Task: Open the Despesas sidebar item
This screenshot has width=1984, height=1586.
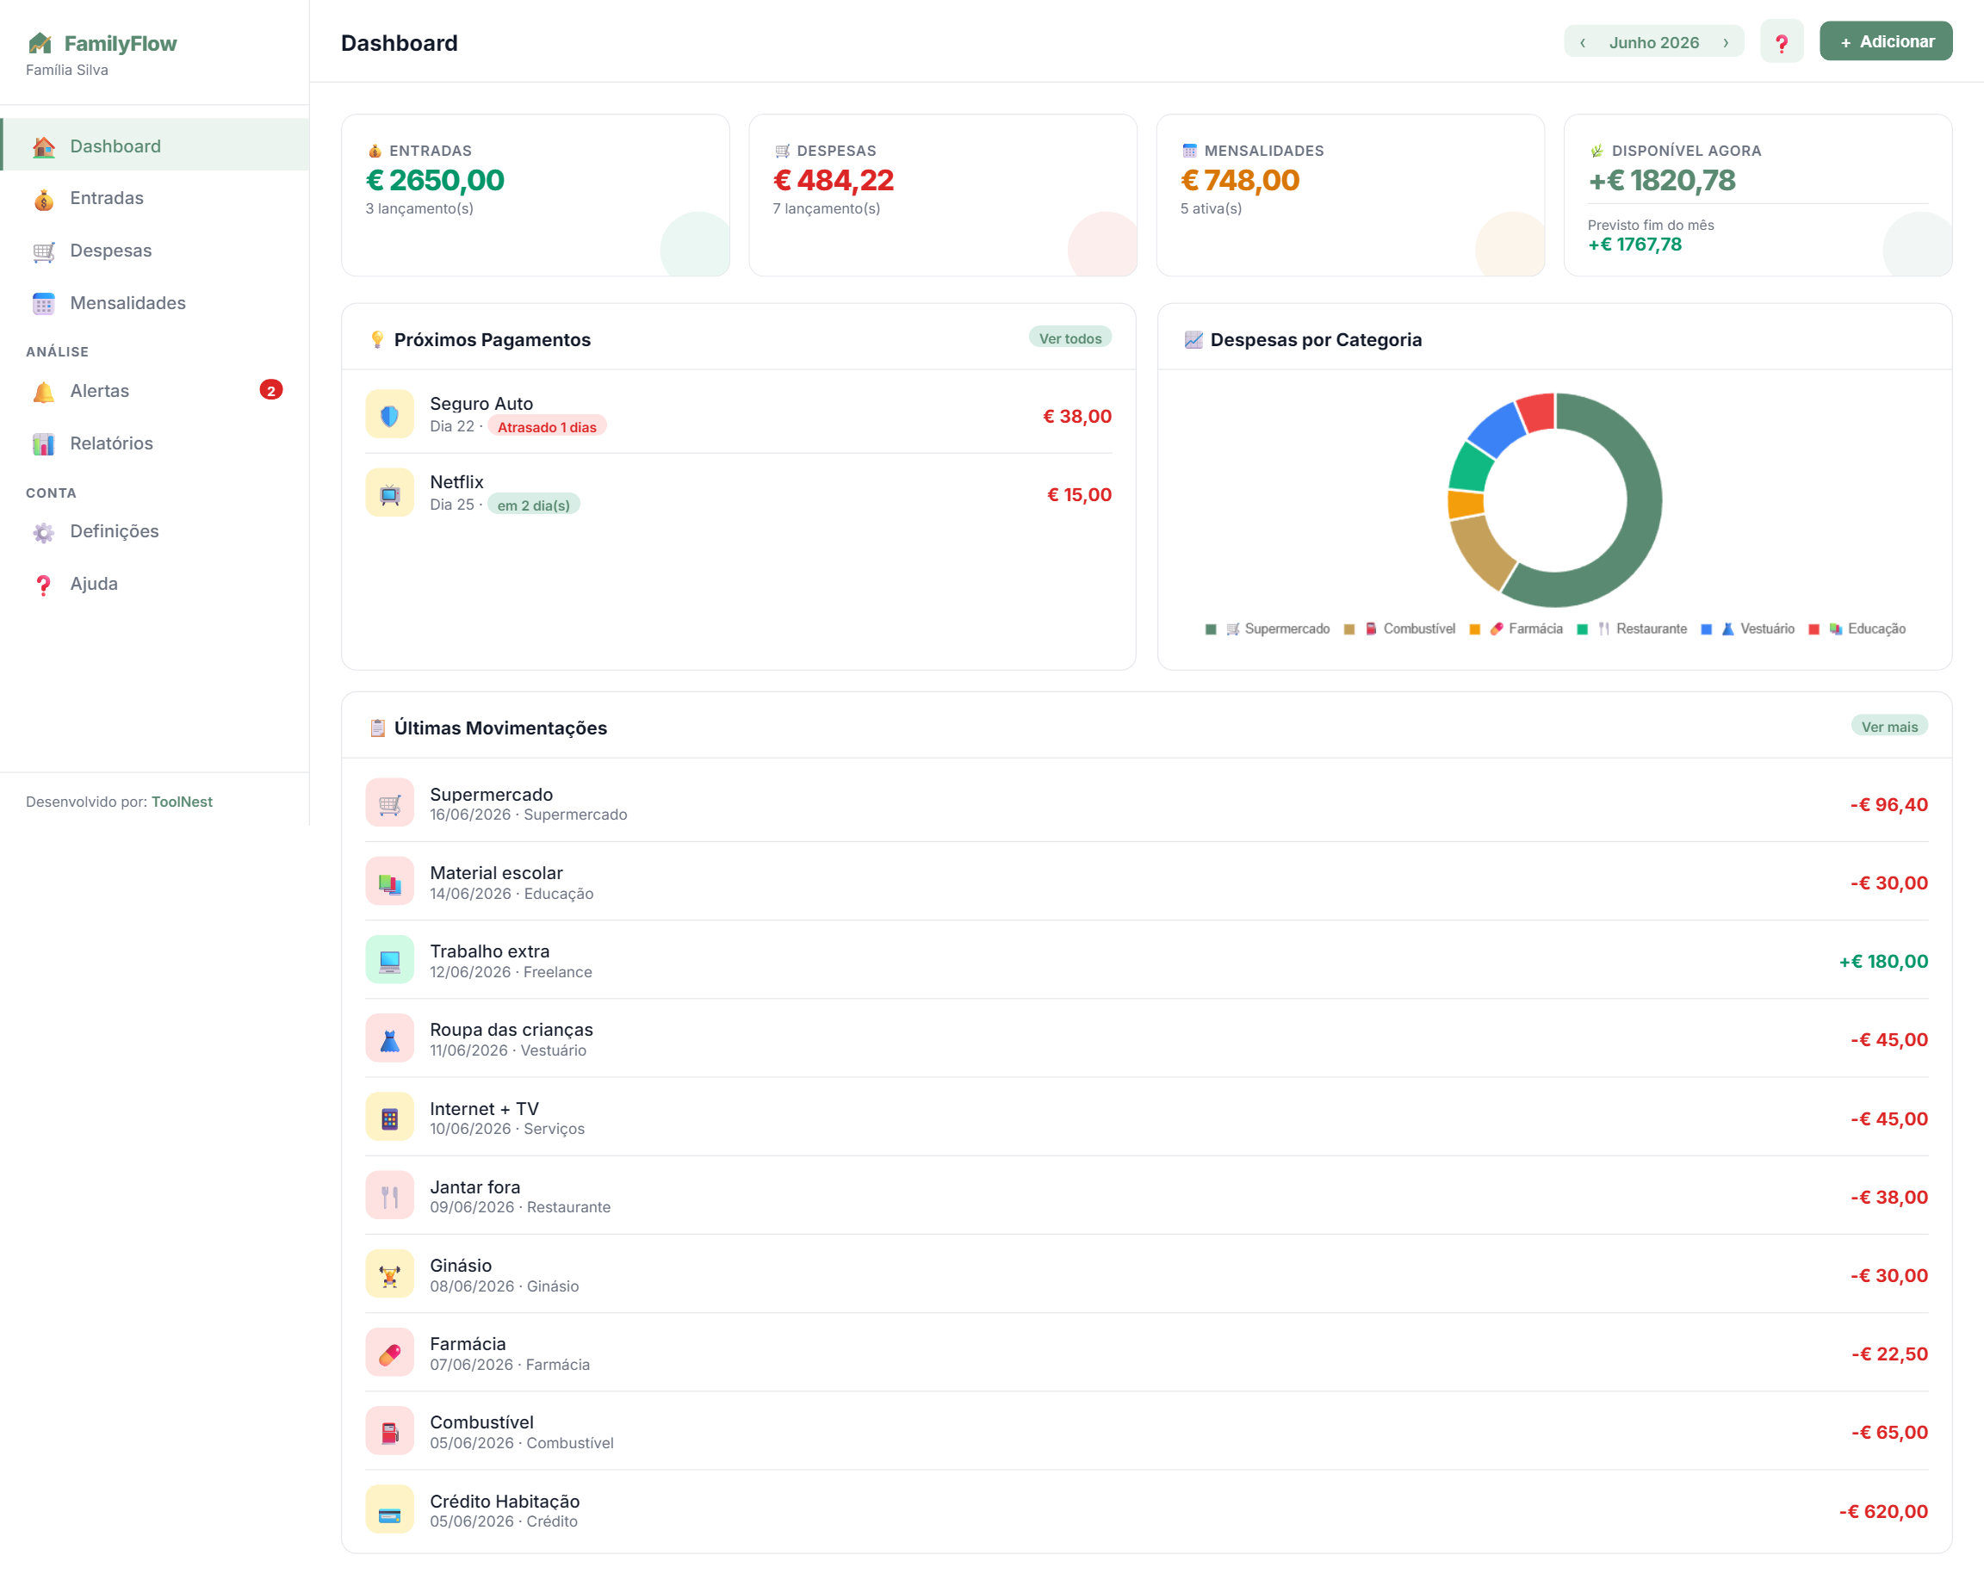Action: 155,251
